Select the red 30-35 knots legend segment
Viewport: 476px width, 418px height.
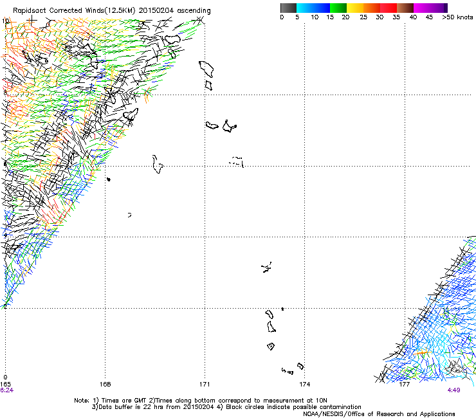(389, 8)
